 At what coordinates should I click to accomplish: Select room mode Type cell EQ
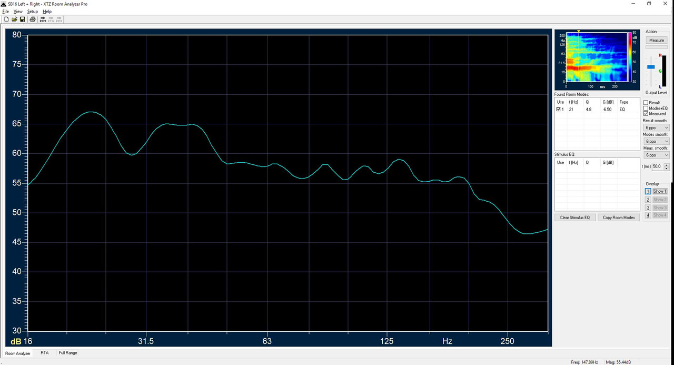(x=622, y=109)
